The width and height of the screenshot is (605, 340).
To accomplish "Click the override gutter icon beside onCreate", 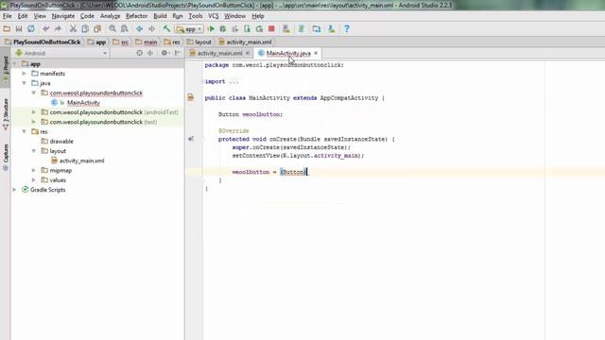I will point(191,139).
